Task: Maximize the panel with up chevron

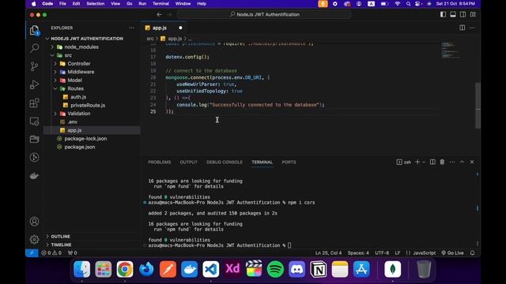Action: point(462,162)
